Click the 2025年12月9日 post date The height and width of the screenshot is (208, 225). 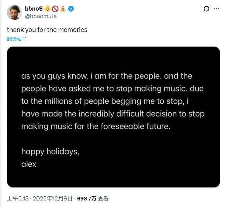point(55,198)
